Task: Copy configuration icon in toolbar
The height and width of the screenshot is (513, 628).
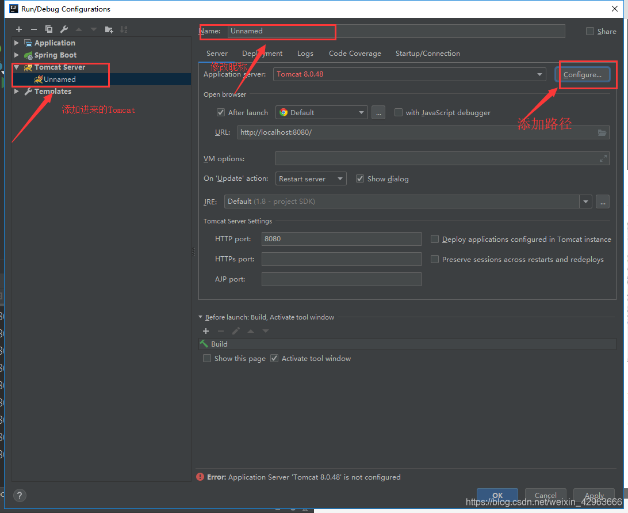Action: tap(49, 29)
